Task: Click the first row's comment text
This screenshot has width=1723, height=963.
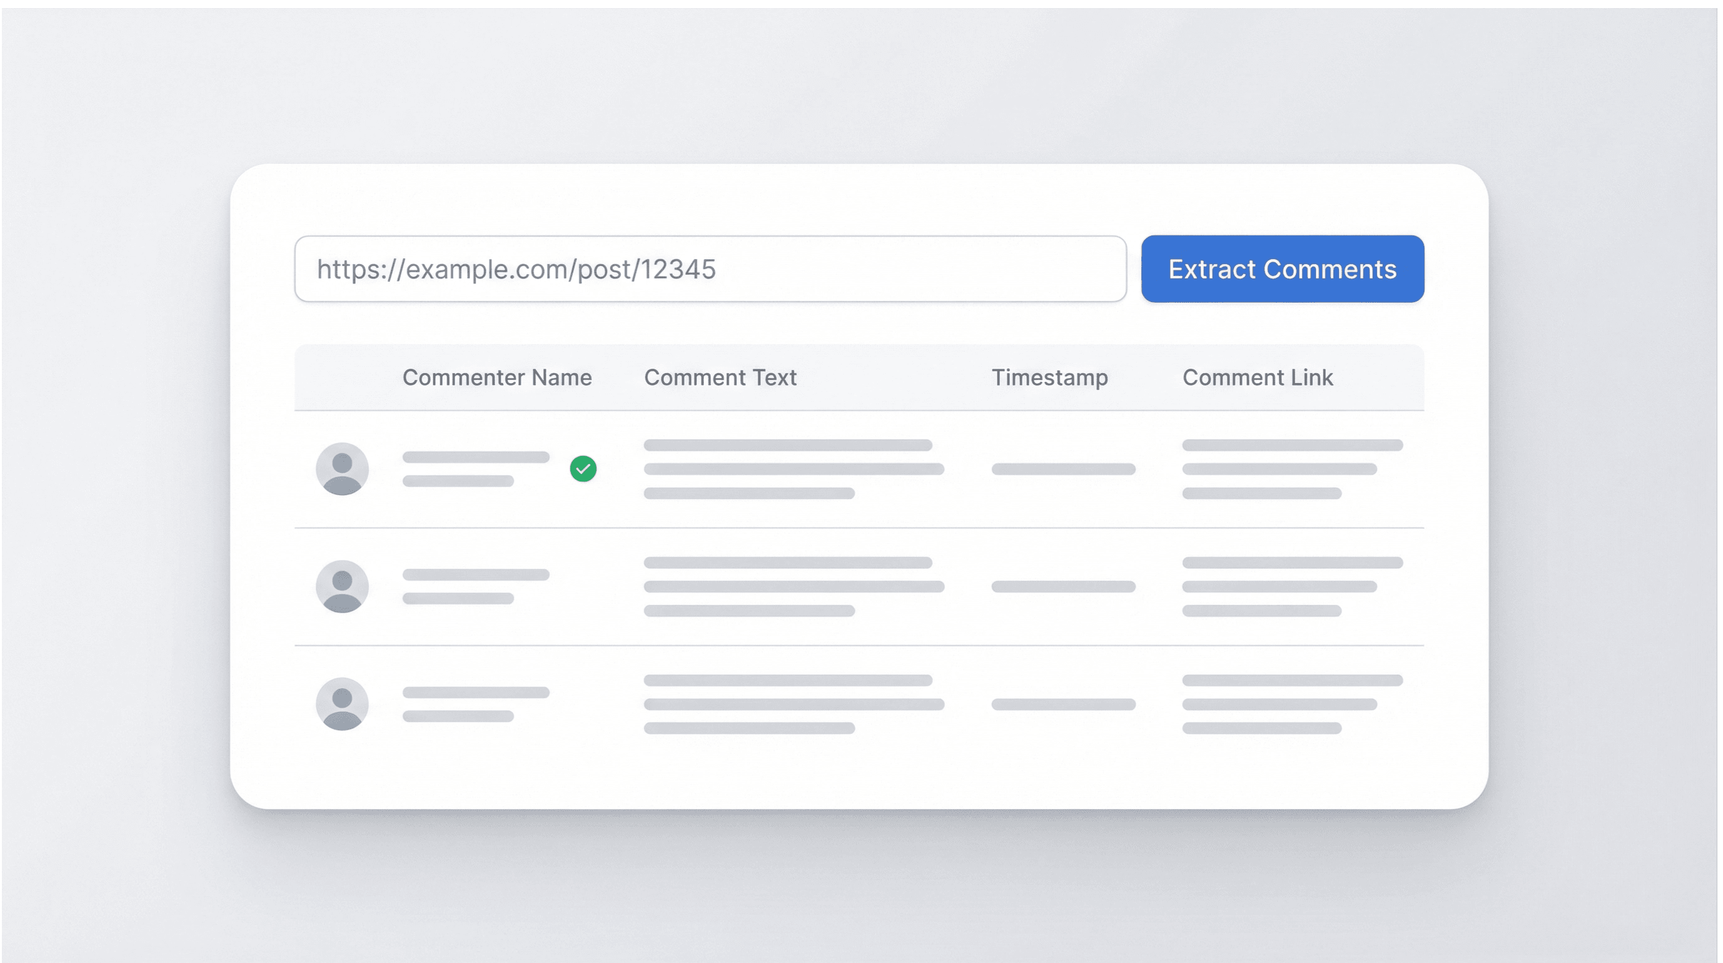Action: pos(792,468)
